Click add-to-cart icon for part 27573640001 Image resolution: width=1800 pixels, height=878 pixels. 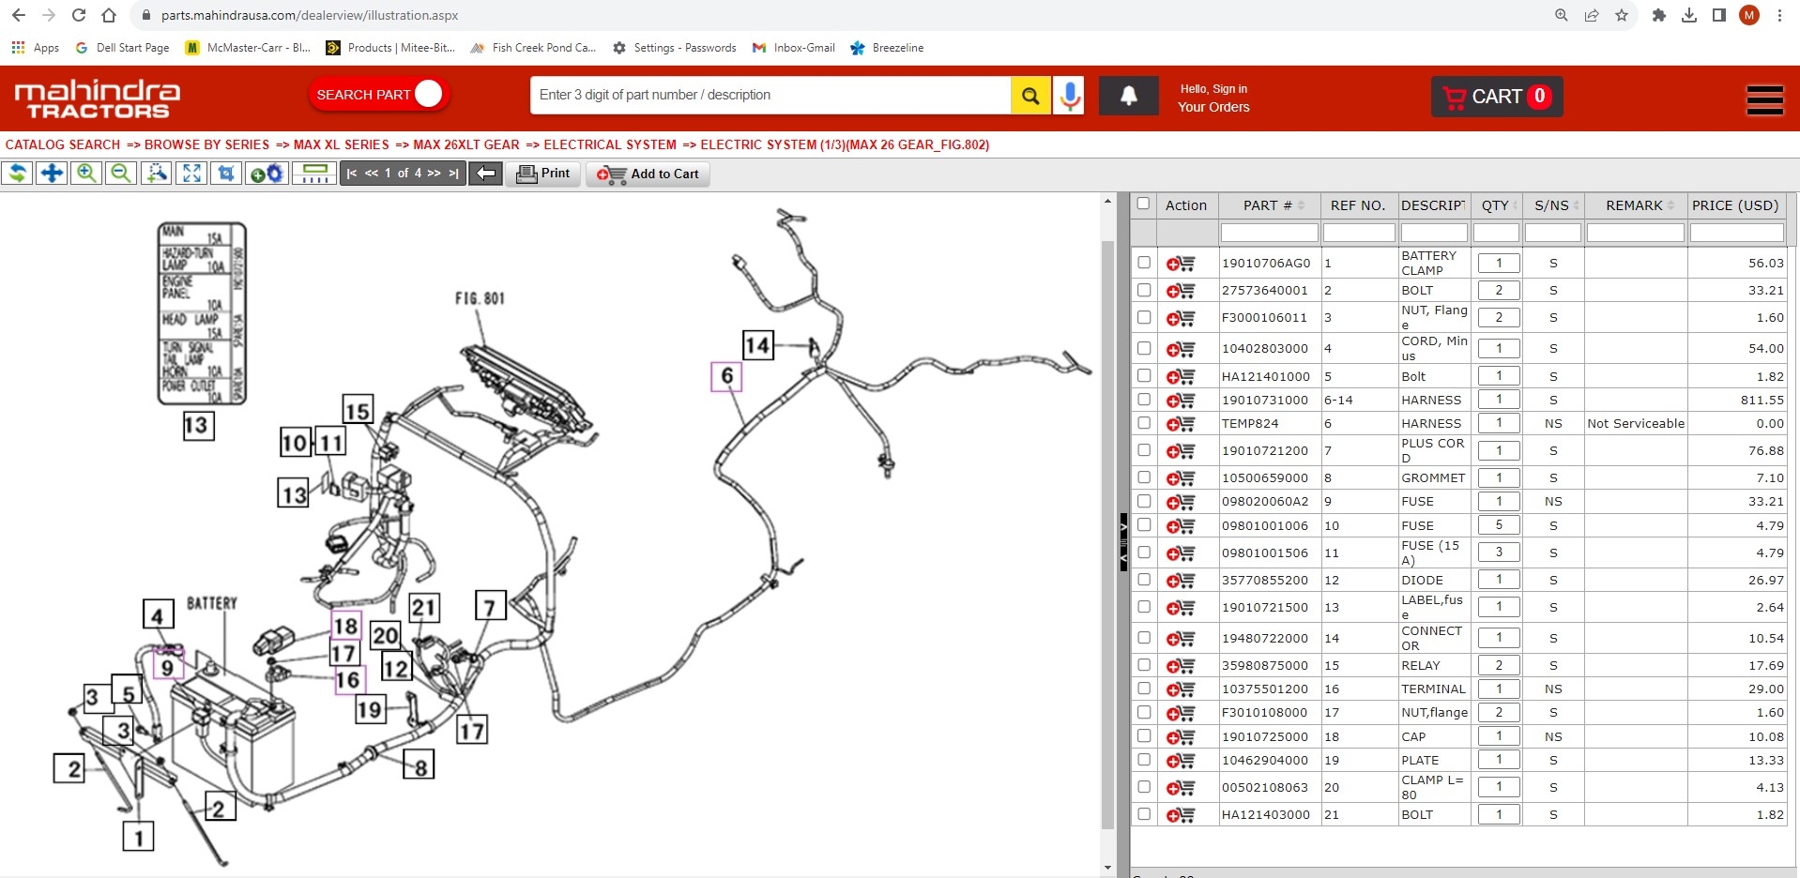click(x=1181, y=291)
